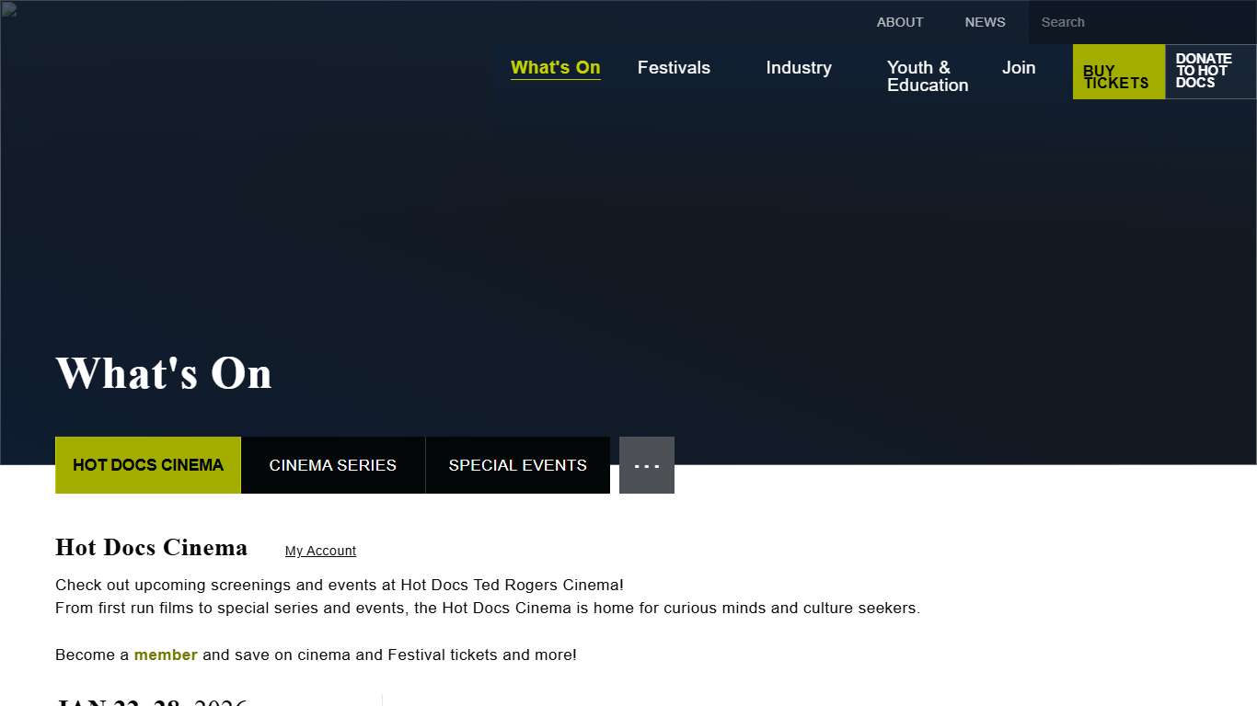Switch to the Cinema Series tab
This screenshot has width=1257, height=706.
(x=332, y=465)
